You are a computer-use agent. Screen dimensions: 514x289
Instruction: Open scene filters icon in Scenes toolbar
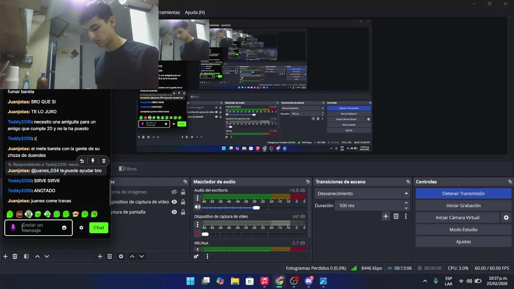coord(26,256)
